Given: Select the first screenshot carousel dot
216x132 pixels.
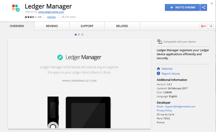Looking at the screenshot, I should tap(76, 35).
